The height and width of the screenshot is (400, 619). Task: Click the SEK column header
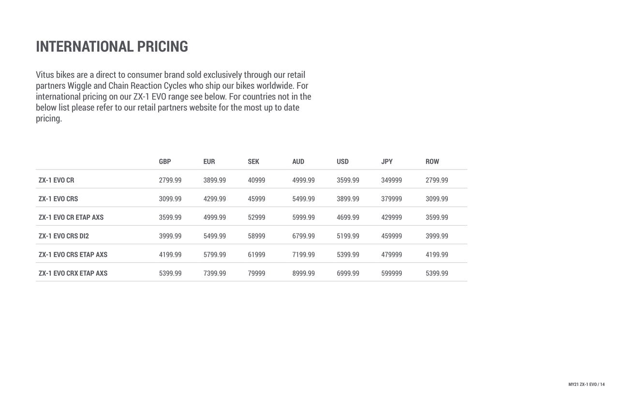[253, 161]
